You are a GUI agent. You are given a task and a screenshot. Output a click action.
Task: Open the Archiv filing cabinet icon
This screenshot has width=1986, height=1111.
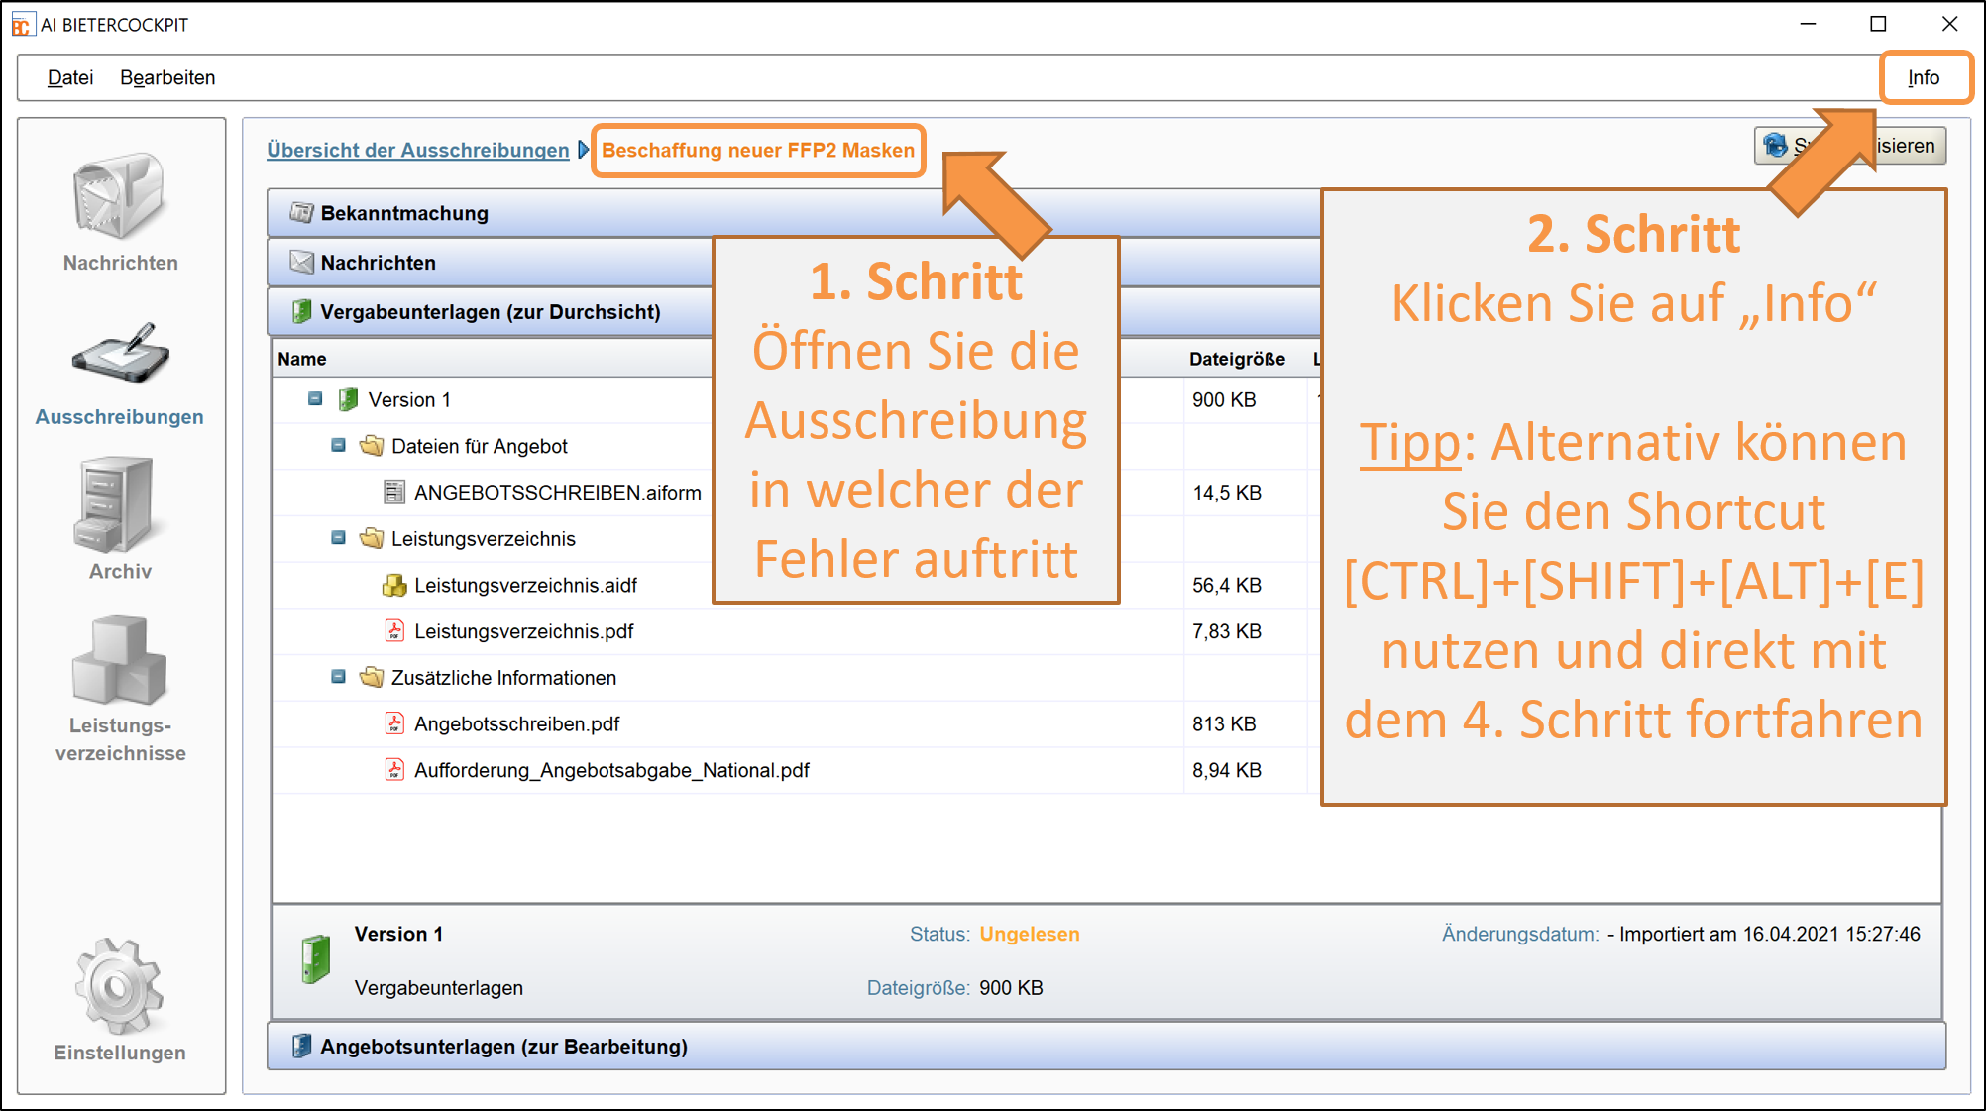click(x=114, y=504)
